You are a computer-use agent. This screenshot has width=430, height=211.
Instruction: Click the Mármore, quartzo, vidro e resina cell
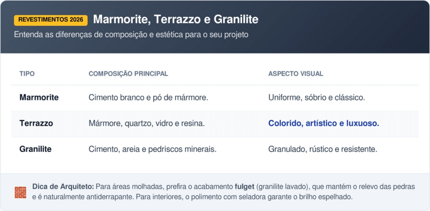(147, 124)
